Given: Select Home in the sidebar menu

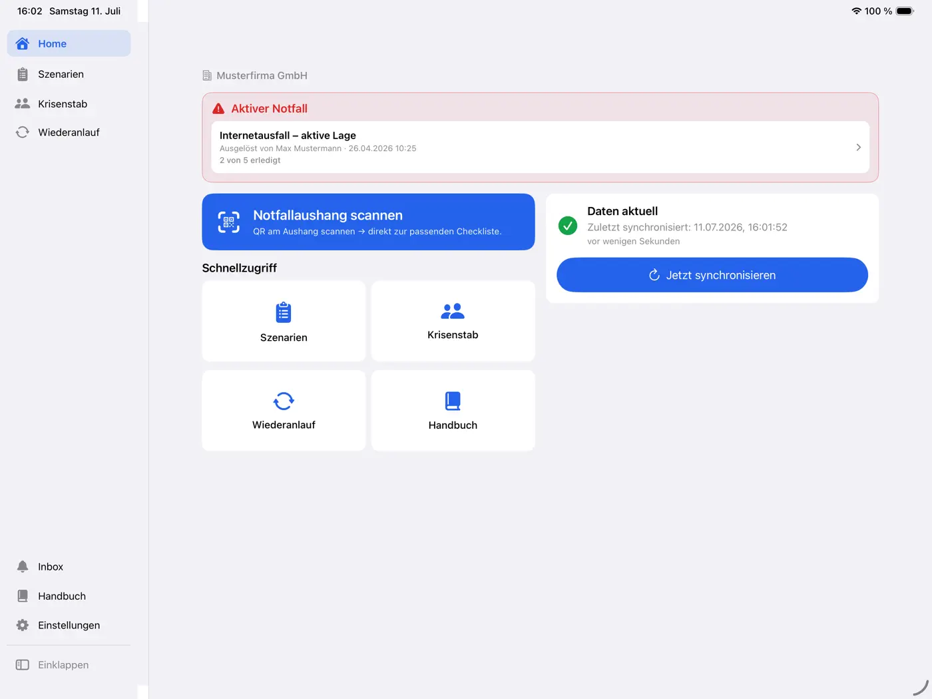Looking at the screenshot, I should click(x=69, y=43).
